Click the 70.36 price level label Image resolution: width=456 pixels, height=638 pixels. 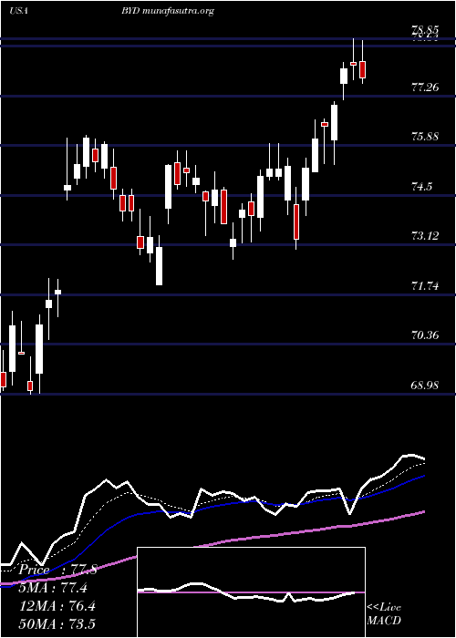425,334
